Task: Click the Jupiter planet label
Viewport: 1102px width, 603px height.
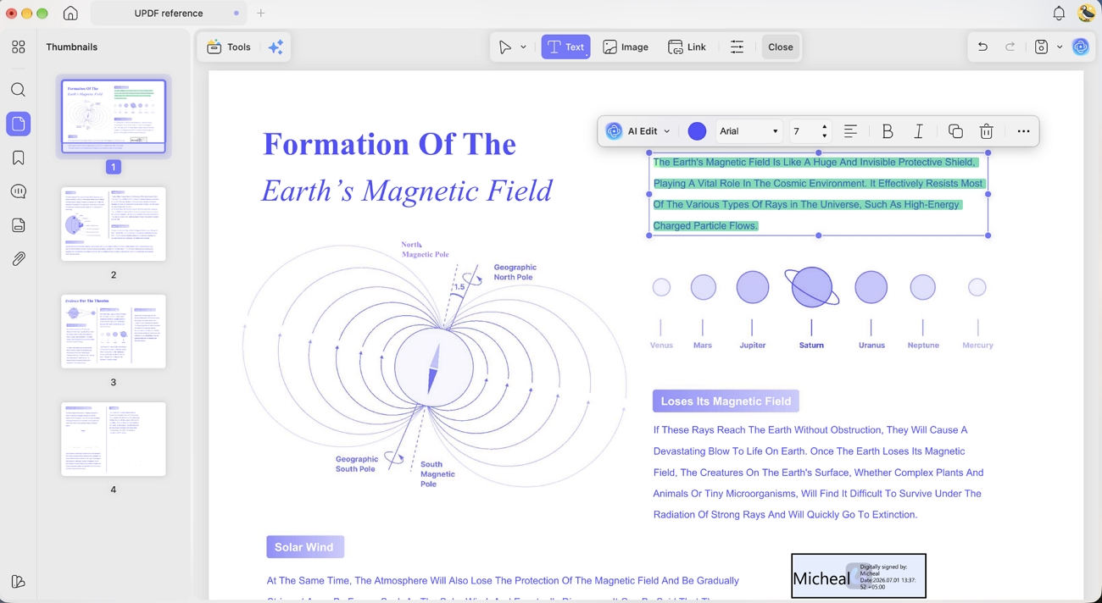Action: click(753, 346)
